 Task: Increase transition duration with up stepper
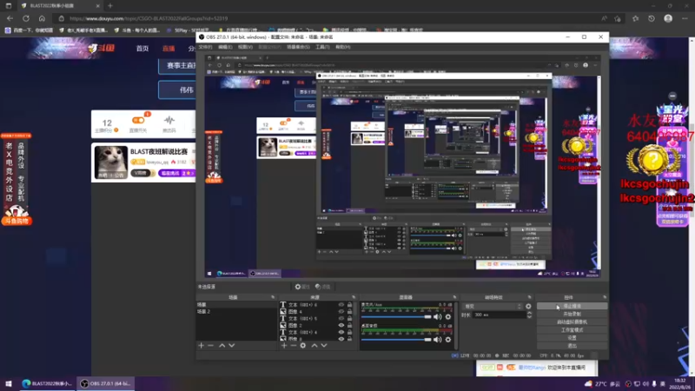[x=529, y=313]
